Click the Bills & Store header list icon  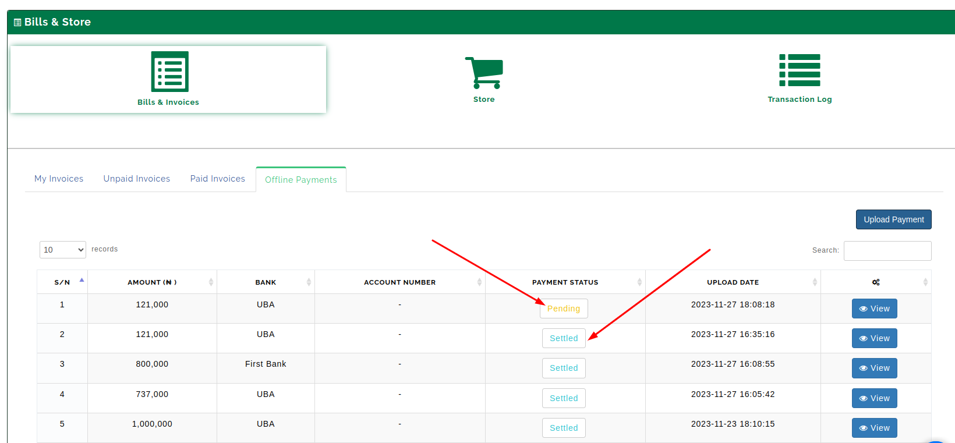17,22
